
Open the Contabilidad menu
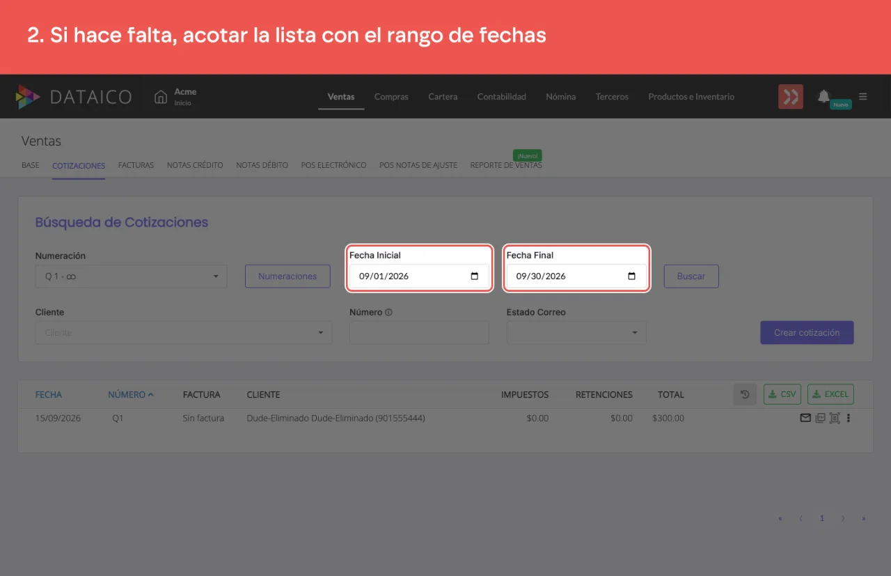[x=502, y=97]
